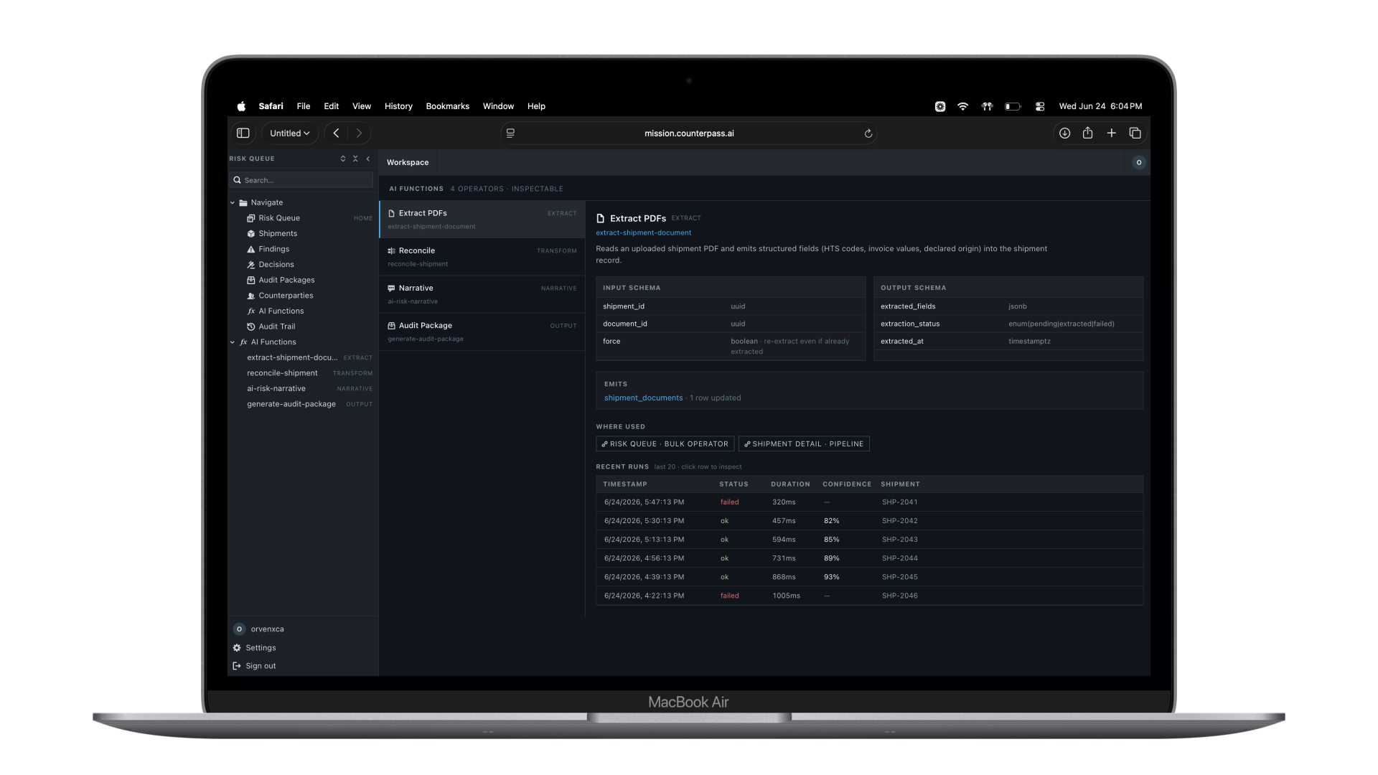Open the Edit menu
Screen dimensions: 1378x775
331,106
